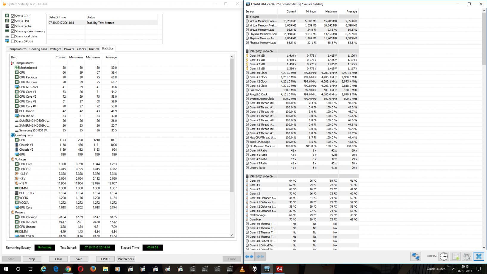Viewport: 487px width, 274px height.
Task: Select the Physical Memory Load row in HWiNFO
Action: click(301, 43)
